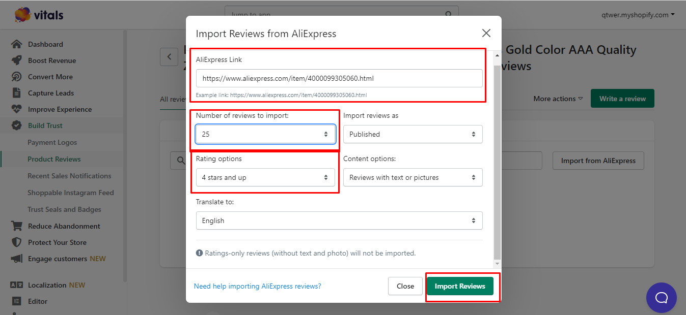Open the Translate to dropdown
Screen dimensions: 686x315
(x=339, y=220)
